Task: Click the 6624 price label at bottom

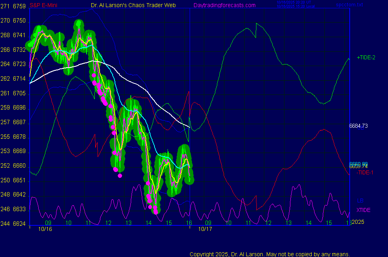Action: [x=19, y=224]
